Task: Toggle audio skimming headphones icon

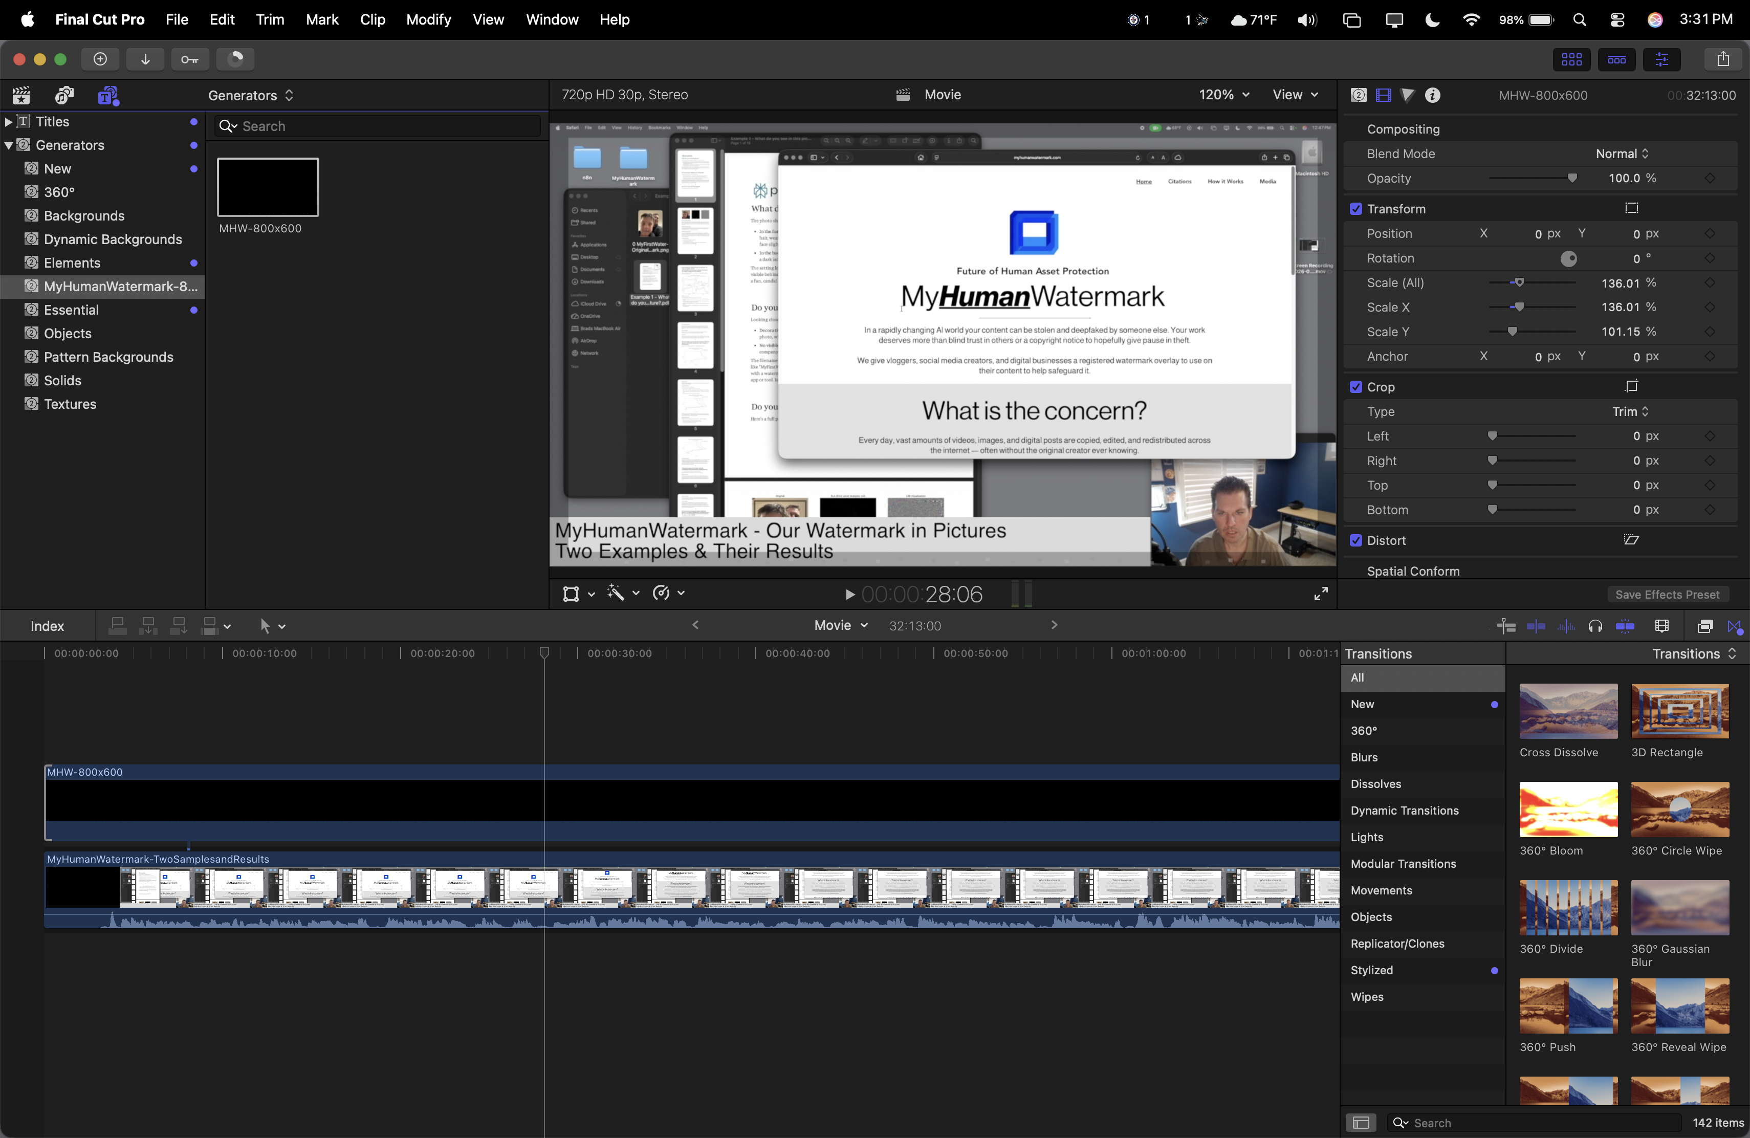Action: pos(1595,626)
